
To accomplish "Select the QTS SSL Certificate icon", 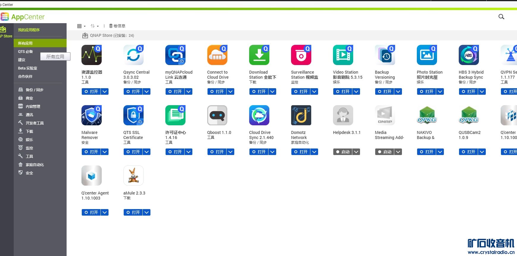I will coord(133,115).
